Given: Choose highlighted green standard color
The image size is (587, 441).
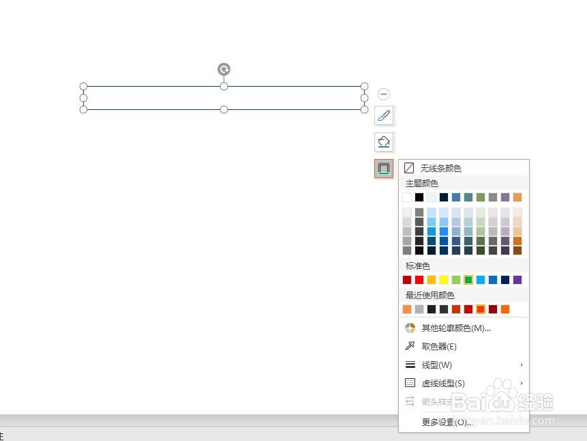Looking at the screenshot, I should coord(468,280).
